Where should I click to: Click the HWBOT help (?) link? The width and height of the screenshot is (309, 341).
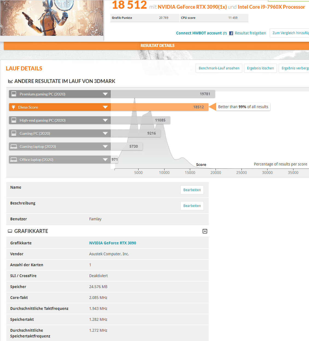[225, 33]
